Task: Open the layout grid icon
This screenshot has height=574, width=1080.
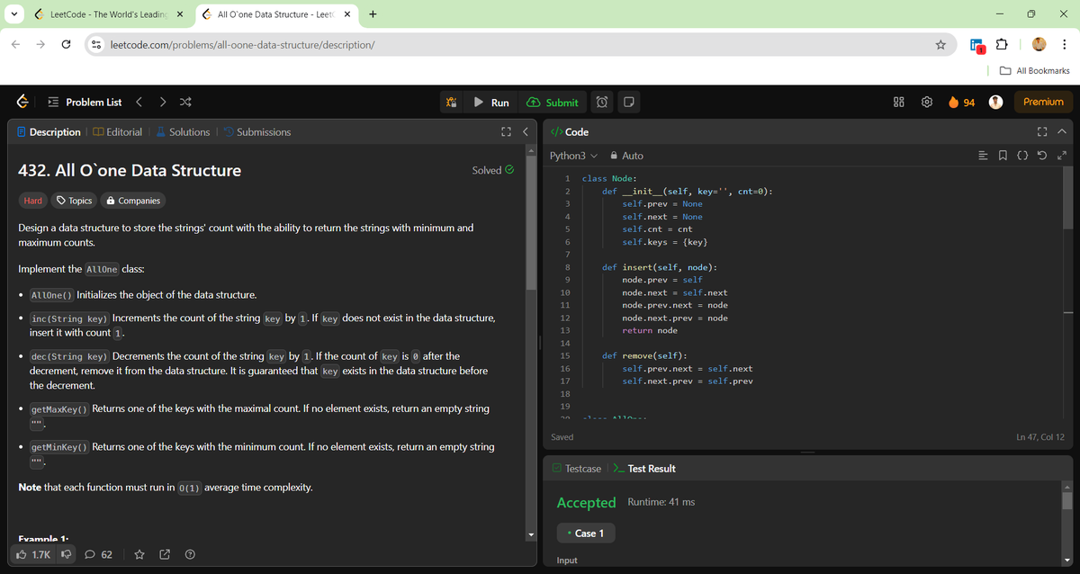Action: (x=898, y=103)
